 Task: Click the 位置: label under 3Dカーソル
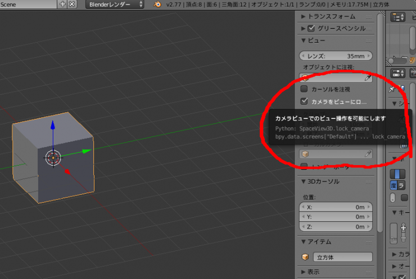[309, 197]
